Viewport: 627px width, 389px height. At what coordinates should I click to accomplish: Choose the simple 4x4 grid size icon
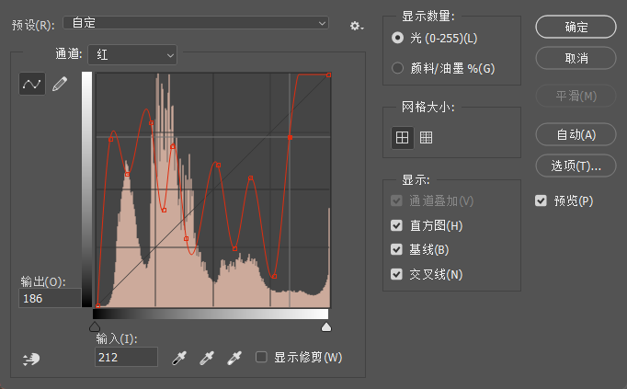coord(402,138)
